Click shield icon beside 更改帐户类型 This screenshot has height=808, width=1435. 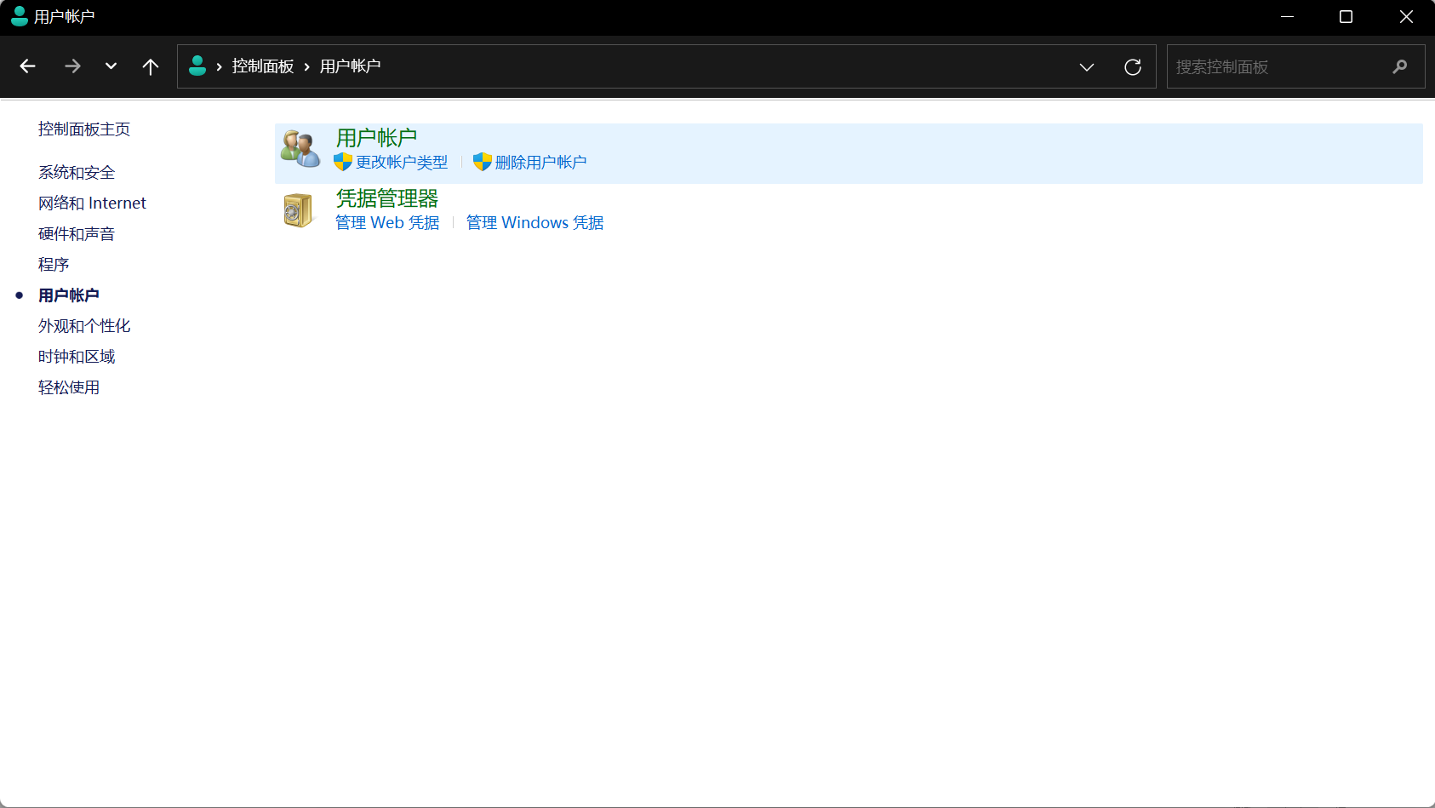tap(343, 162)
